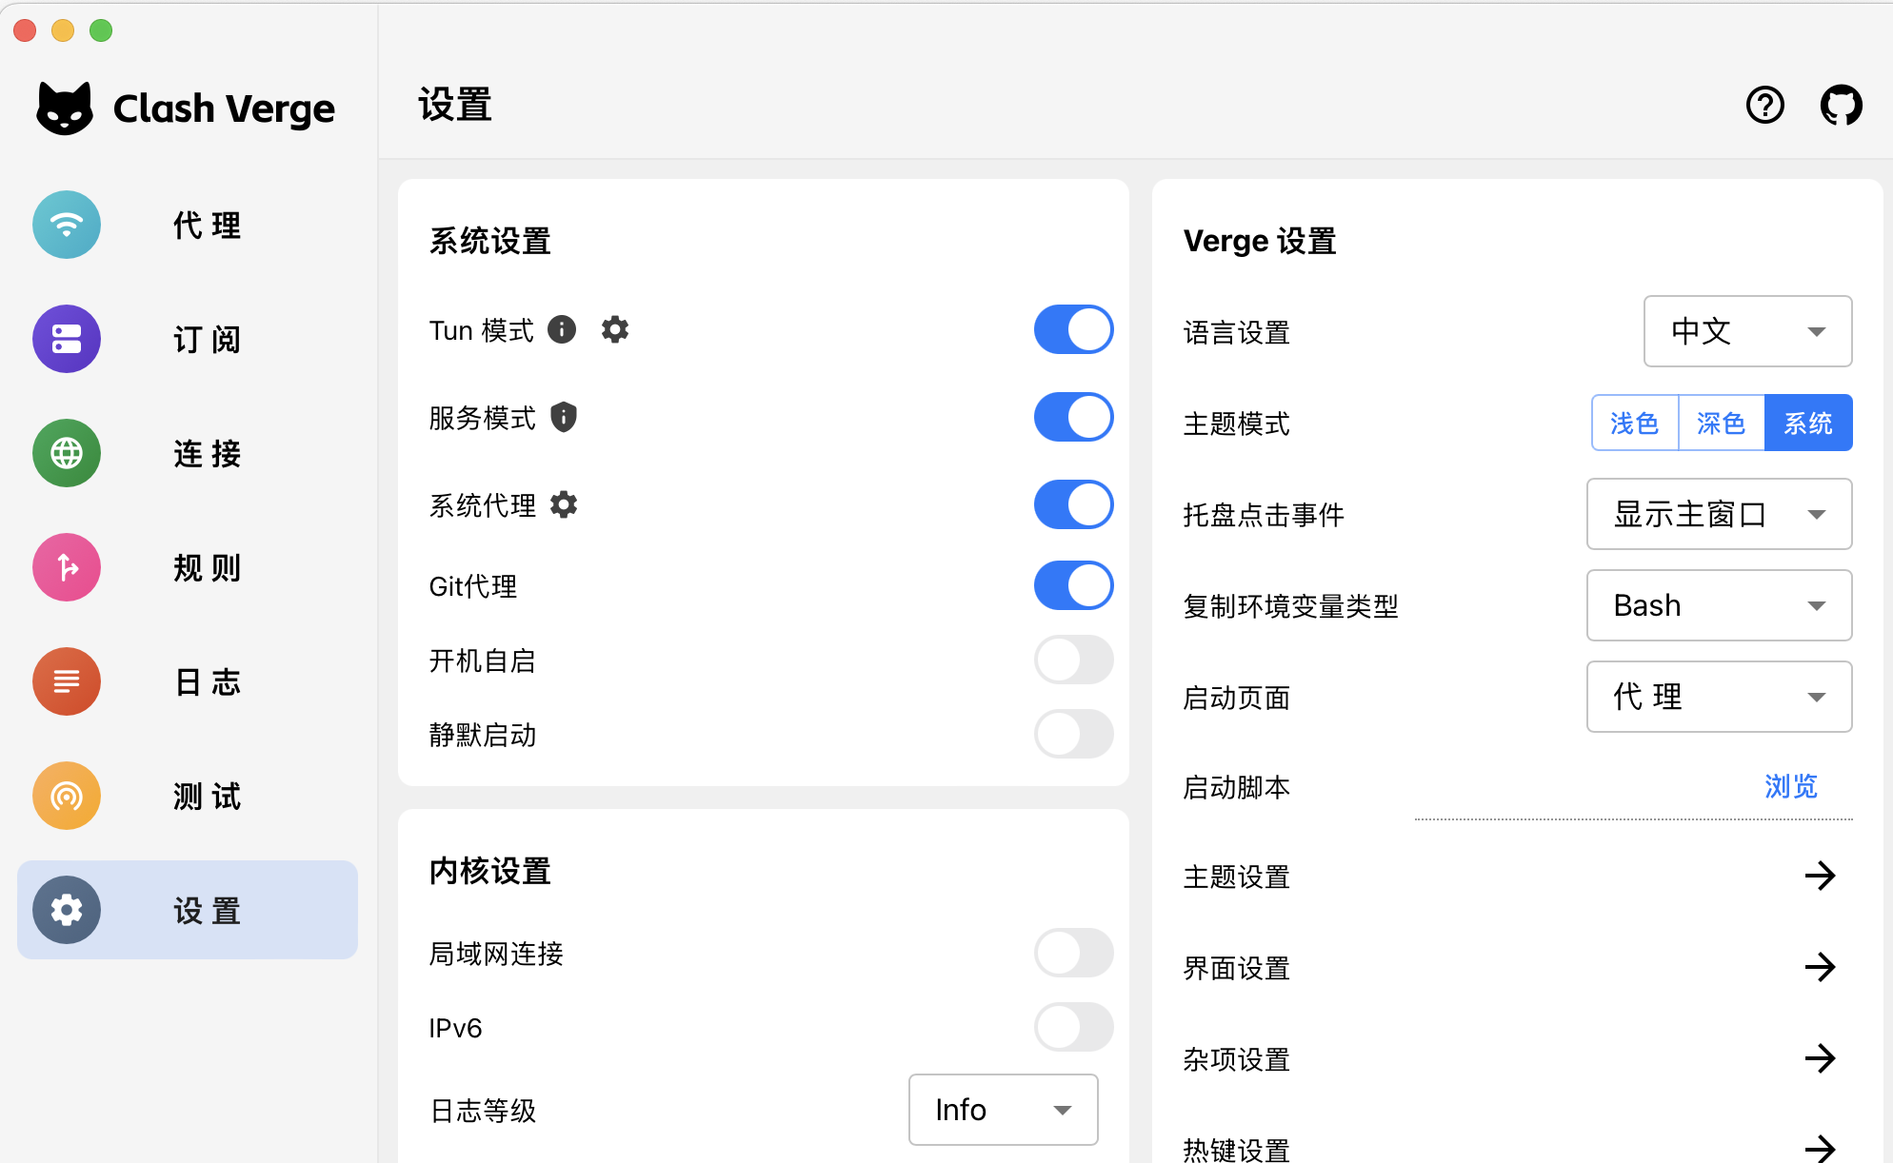Click the service mode shield icon
Screen dimensions: 1893x1163
pyautogui.click(x=564, y=417)
